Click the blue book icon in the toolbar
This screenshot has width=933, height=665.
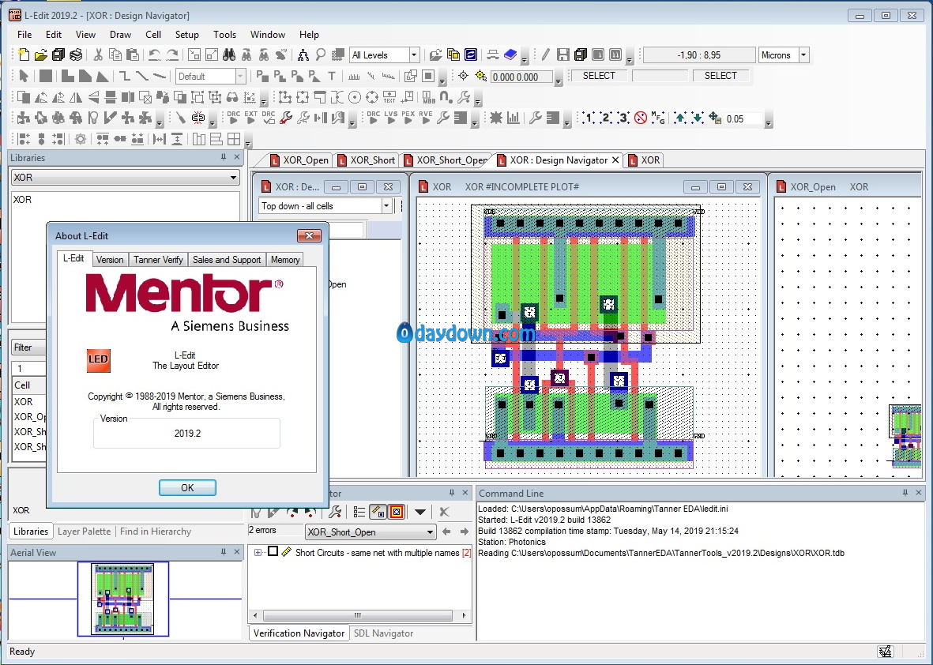pyautogui.click(x=510, y=55)
